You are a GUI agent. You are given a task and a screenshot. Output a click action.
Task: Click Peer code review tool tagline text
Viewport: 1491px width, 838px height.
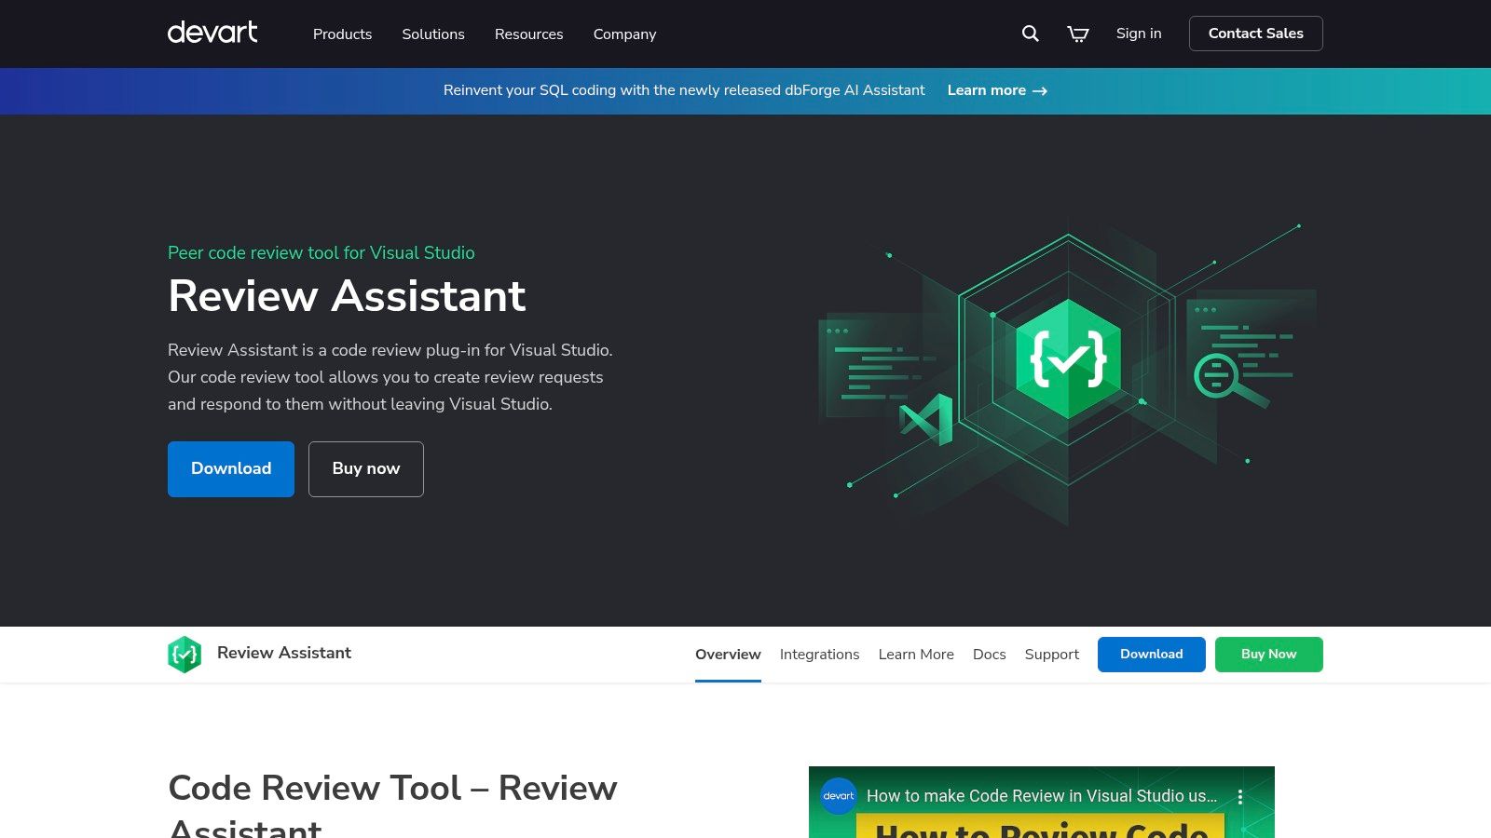click(x=321, y=253)
